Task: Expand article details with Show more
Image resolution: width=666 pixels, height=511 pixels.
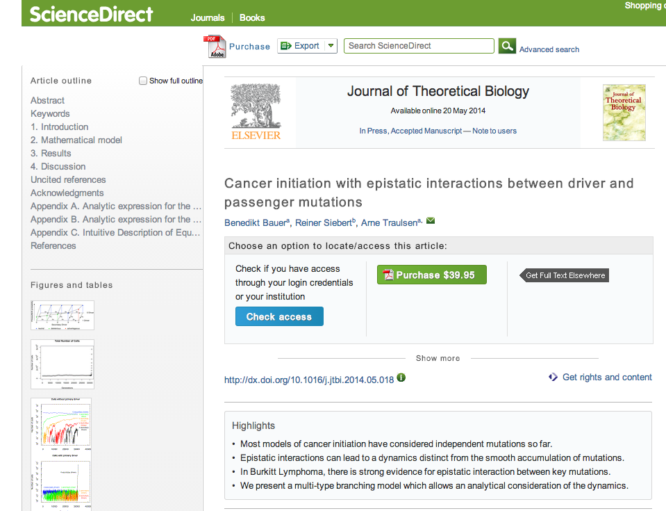Action: [438, 358]
